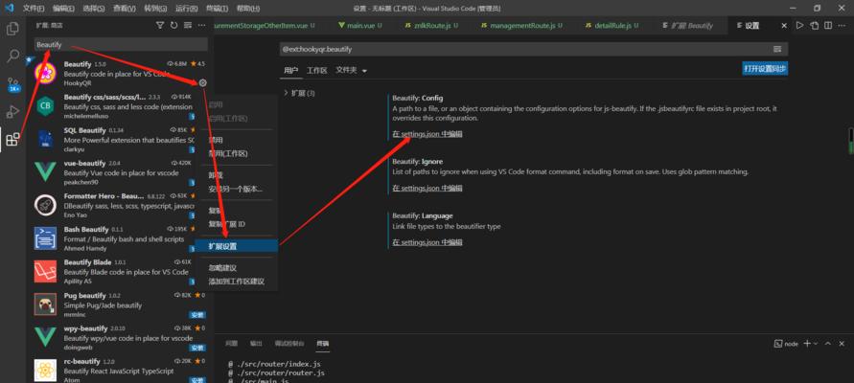Click the VS Code logo in the title bar

click(9, 9)
